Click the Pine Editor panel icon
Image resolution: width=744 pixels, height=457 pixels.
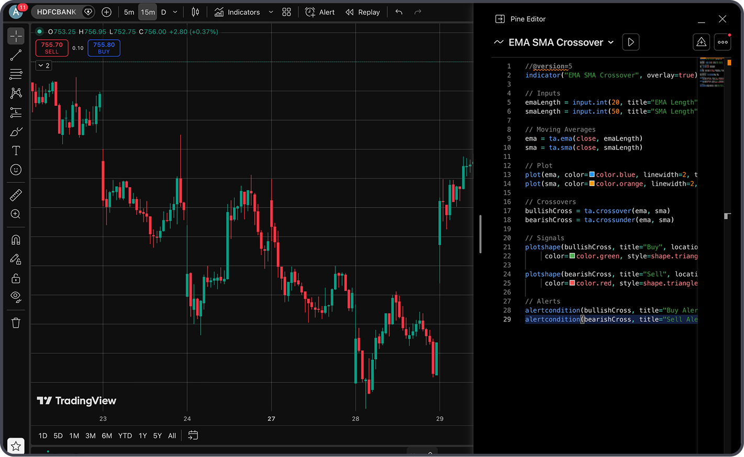click(500, 19)
